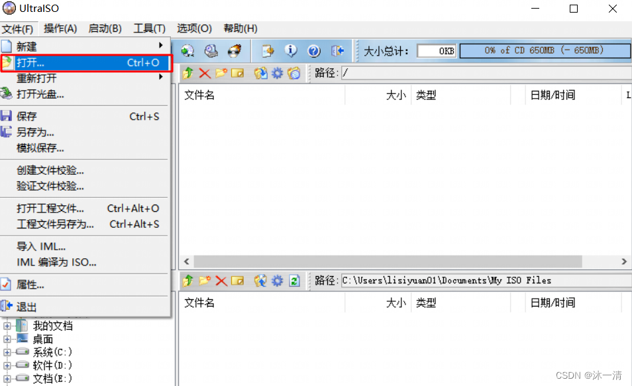Click the exit door toolbar icon
632x386 pixels.
[x=337, y=51]
